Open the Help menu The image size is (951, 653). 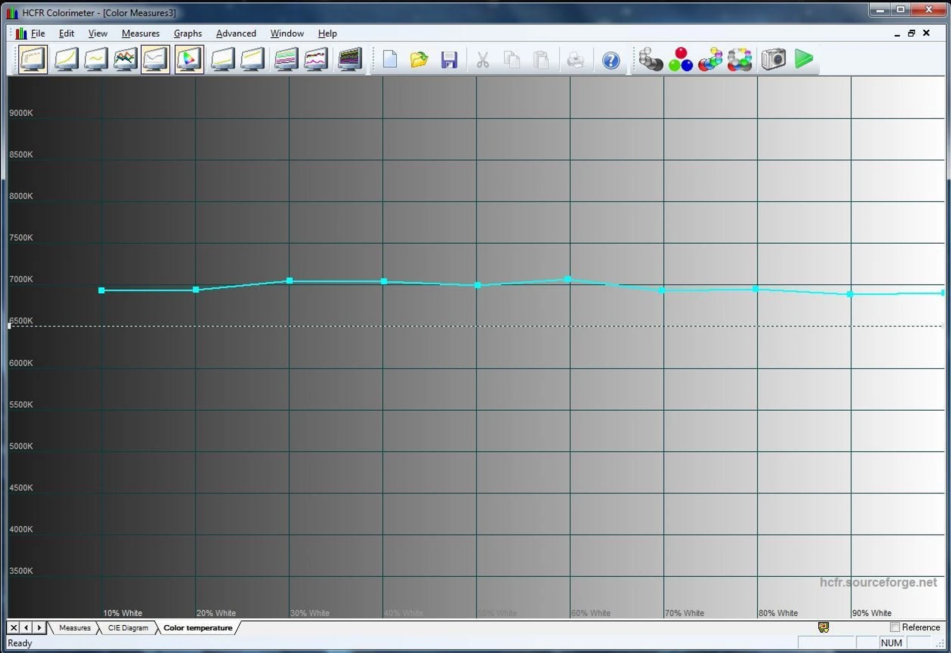coord(327,33)
